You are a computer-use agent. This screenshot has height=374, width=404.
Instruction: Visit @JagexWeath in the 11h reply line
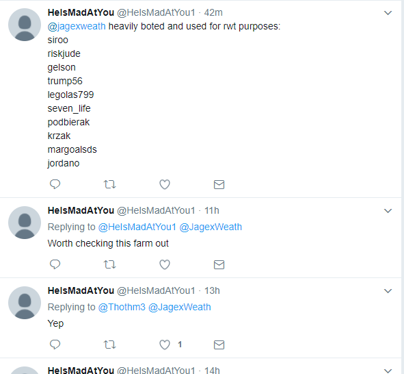211,227
